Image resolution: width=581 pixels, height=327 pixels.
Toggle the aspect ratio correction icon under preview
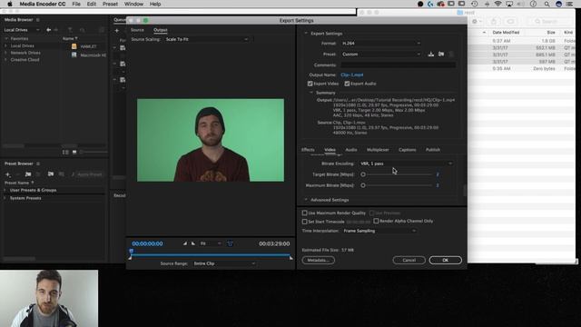230,243
